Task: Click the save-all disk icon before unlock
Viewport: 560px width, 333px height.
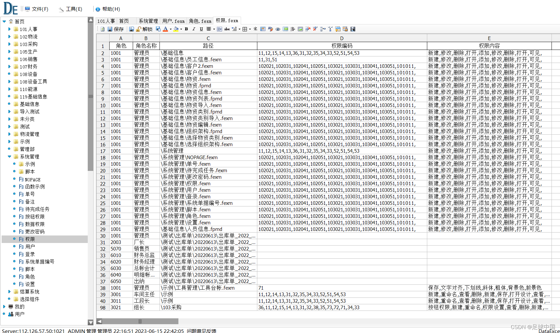Action: pyautogui.click(x=131, y=29)
